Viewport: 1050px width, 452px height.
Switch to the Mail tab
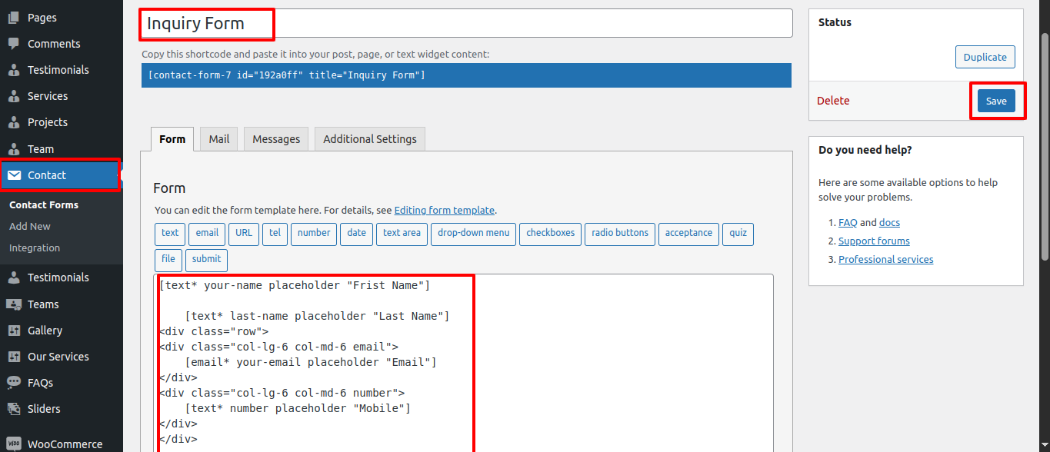coord(219,139)
